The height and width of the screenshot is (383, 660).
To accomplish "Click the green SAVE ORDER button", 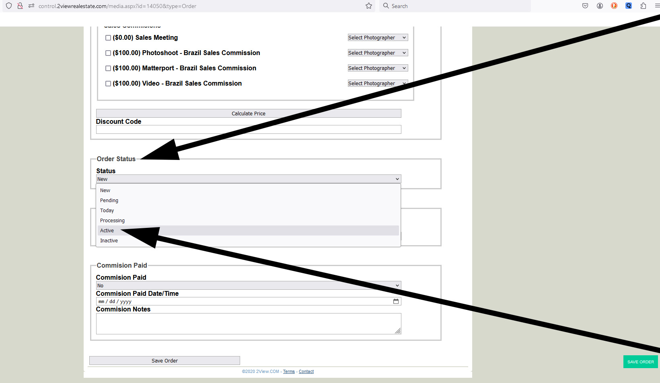I will [x=640, y=362].
